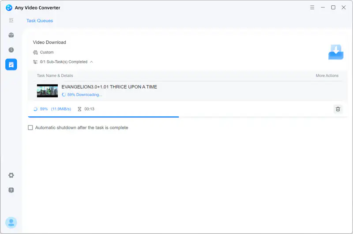Enable automatic shutdown after task is complete
The image size is (353, 234).
coord(30,128)
